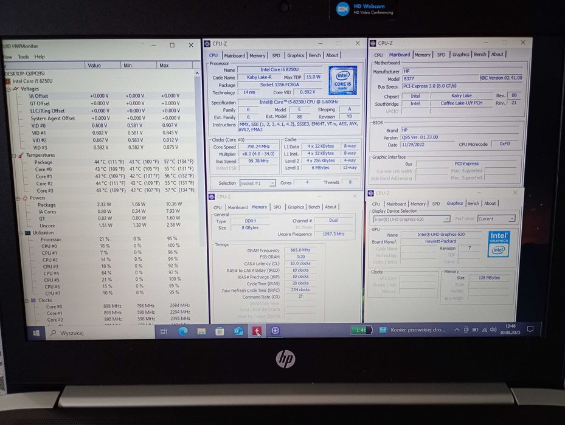Viewport: 565px width, 425px height.
Task: Open the volume speaker tray icon
Action: pos(493,330)
